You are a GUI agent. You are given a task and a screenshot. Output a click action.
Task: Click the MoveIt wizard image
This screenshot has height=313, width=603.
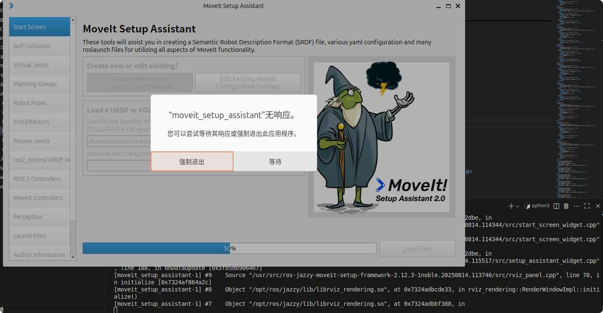click(381, 137)
